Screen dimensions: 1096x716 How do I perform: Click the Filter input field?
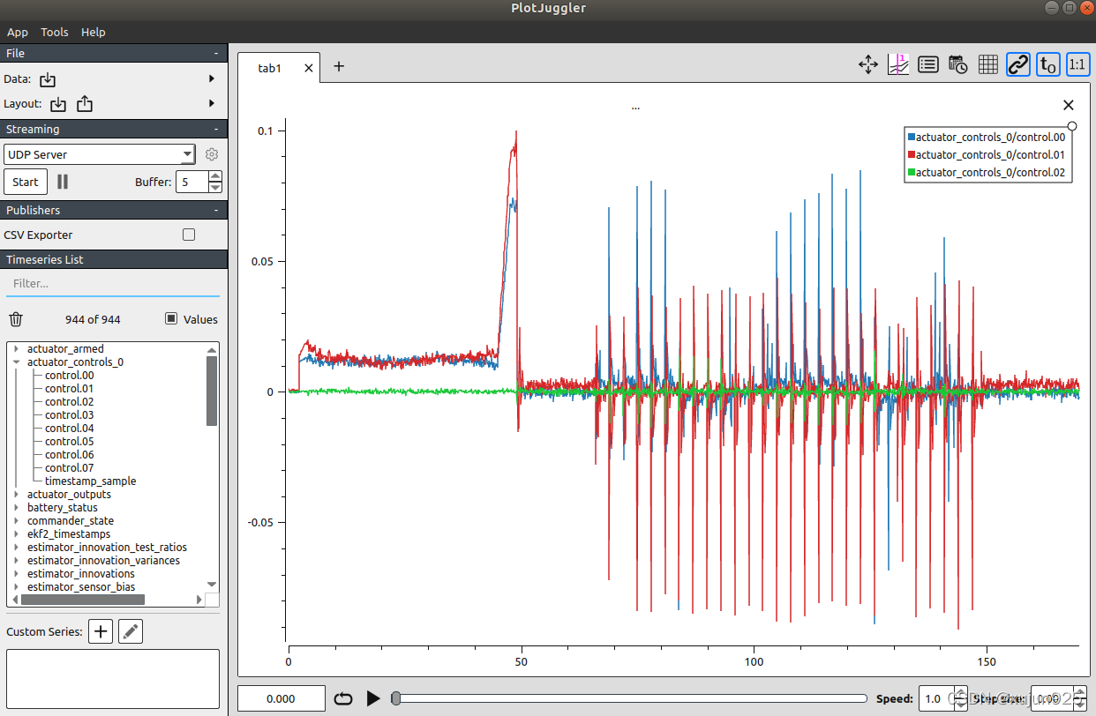112,284
